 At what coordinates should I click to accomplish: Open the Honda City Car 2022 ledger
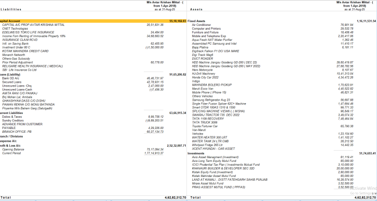pyautogui.click(x=205, y=77)
